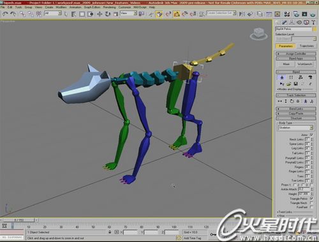The image size is (319, 242).
Task: Activate the Select and Move tool
Action: pyautogui.click(x=100, y=14)
